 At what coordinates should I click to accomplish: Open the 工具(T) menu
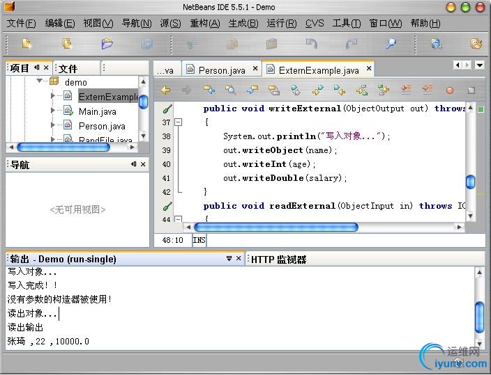(x=347, y=24)
